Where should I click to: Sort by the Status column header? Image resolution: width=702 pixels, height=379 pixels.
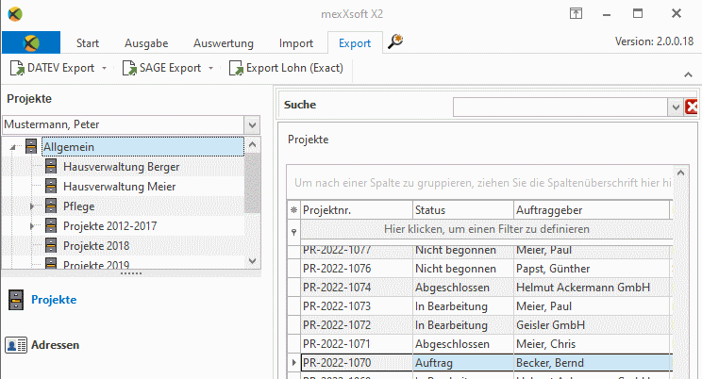point(463,210)
